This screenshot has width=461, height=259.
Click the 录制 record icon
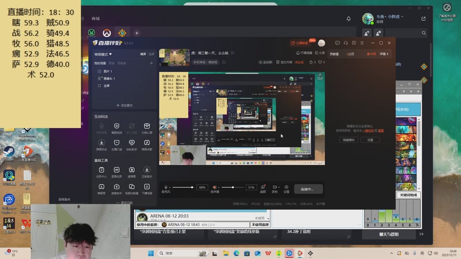coord(274,187)
